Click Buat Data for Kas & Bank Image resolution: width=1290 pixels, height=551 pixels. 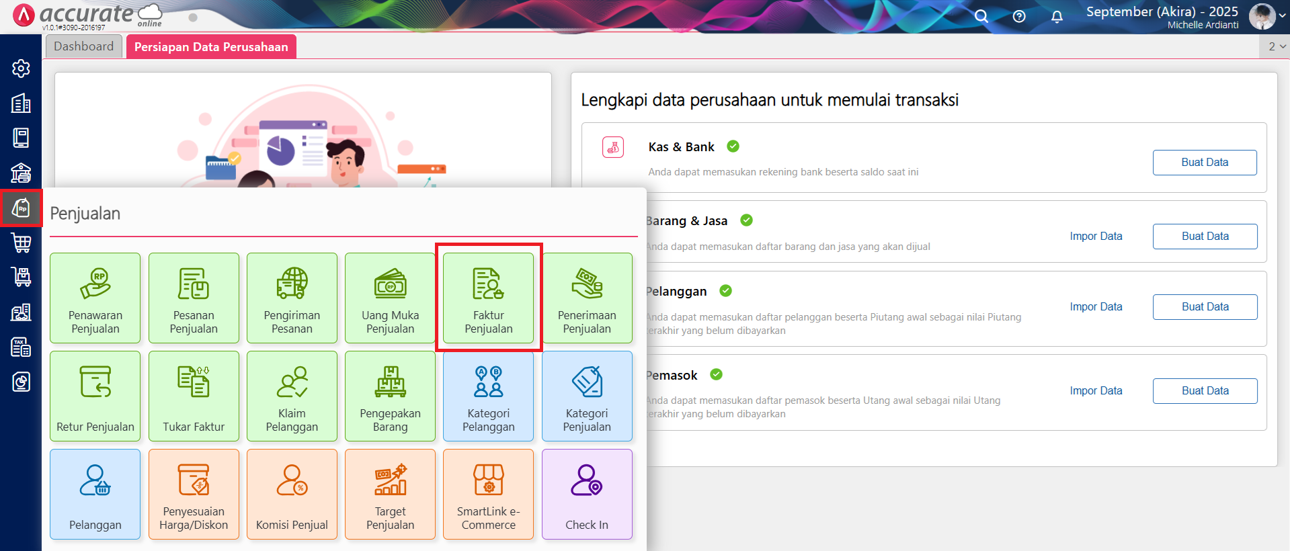pos(1204,163)
